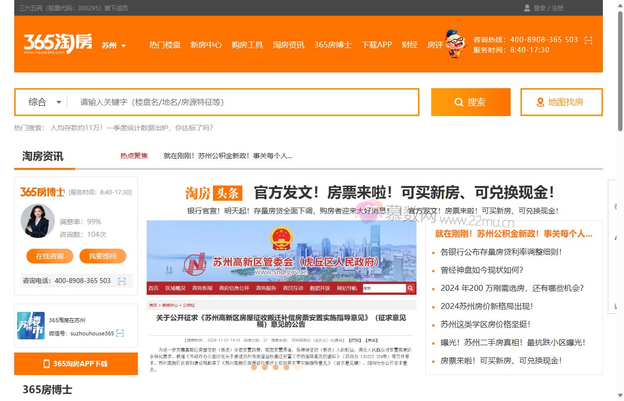Click the 房博士 consultant avatar photo
Viewport: 624px width, 401px height.
click(x=38, y=221)
